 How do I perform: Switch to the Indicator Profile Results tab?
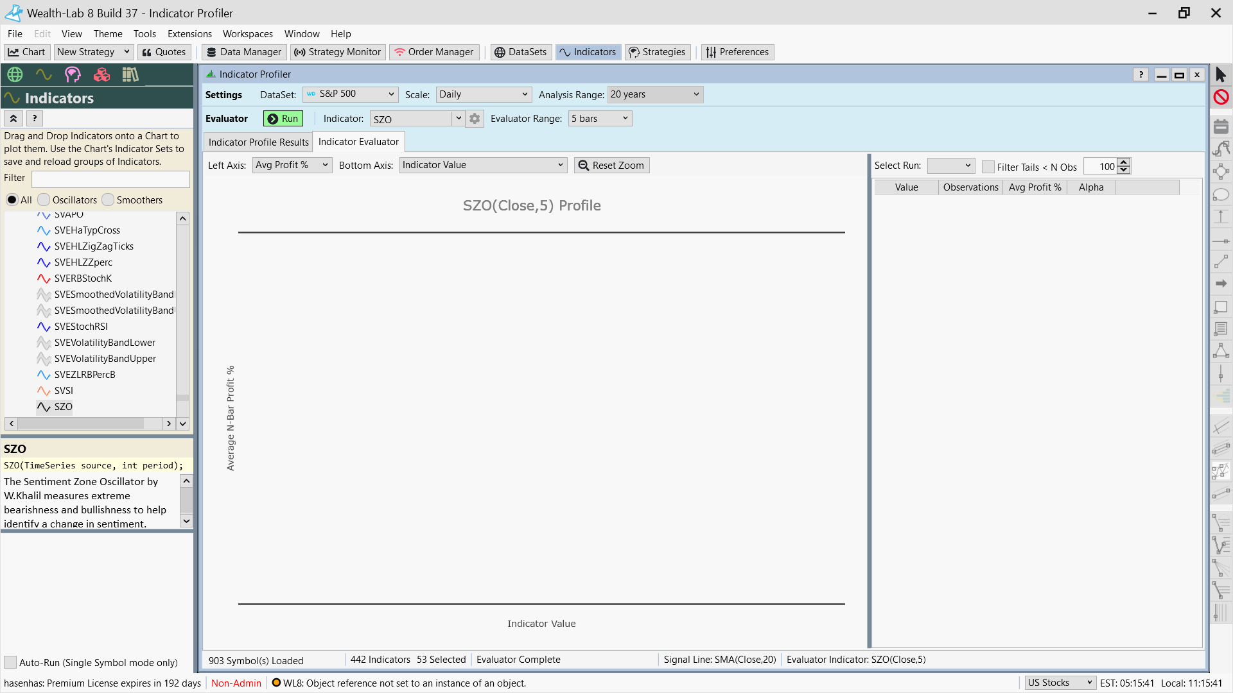(x=258, y=142)
